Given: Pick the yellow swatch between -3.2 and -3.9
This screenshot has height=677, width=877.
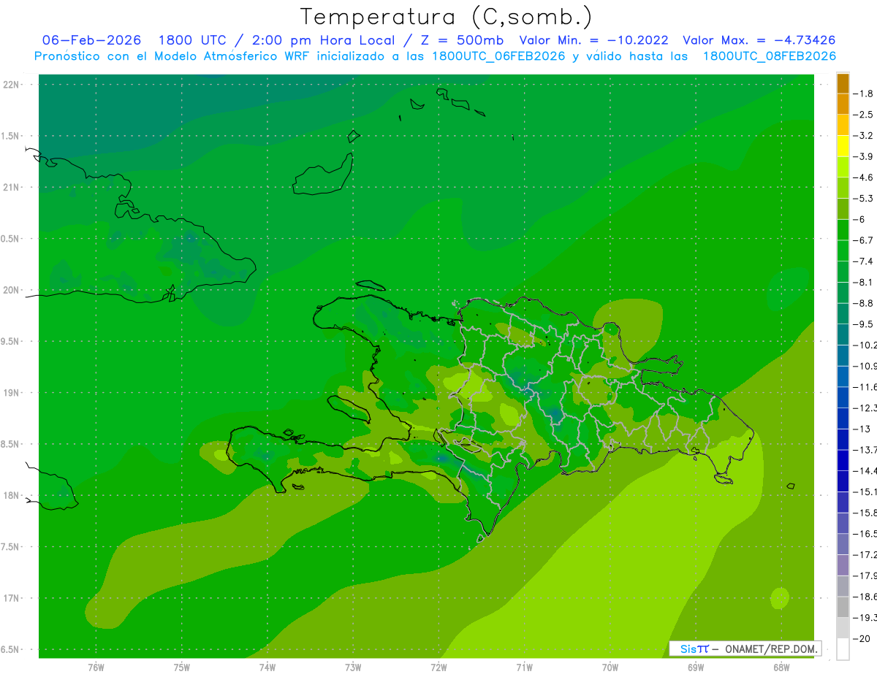Looking at the screenshot, I should click(843, 146).
